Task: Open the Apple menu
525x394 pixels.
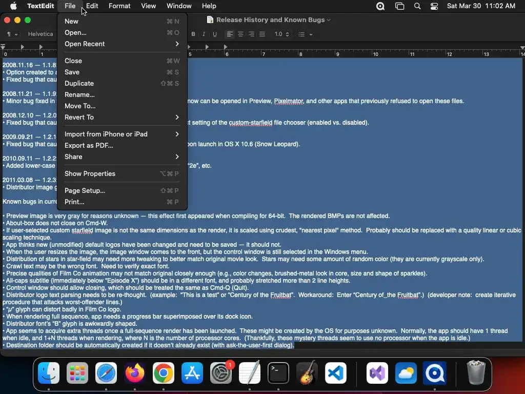Action: [14, 6]
